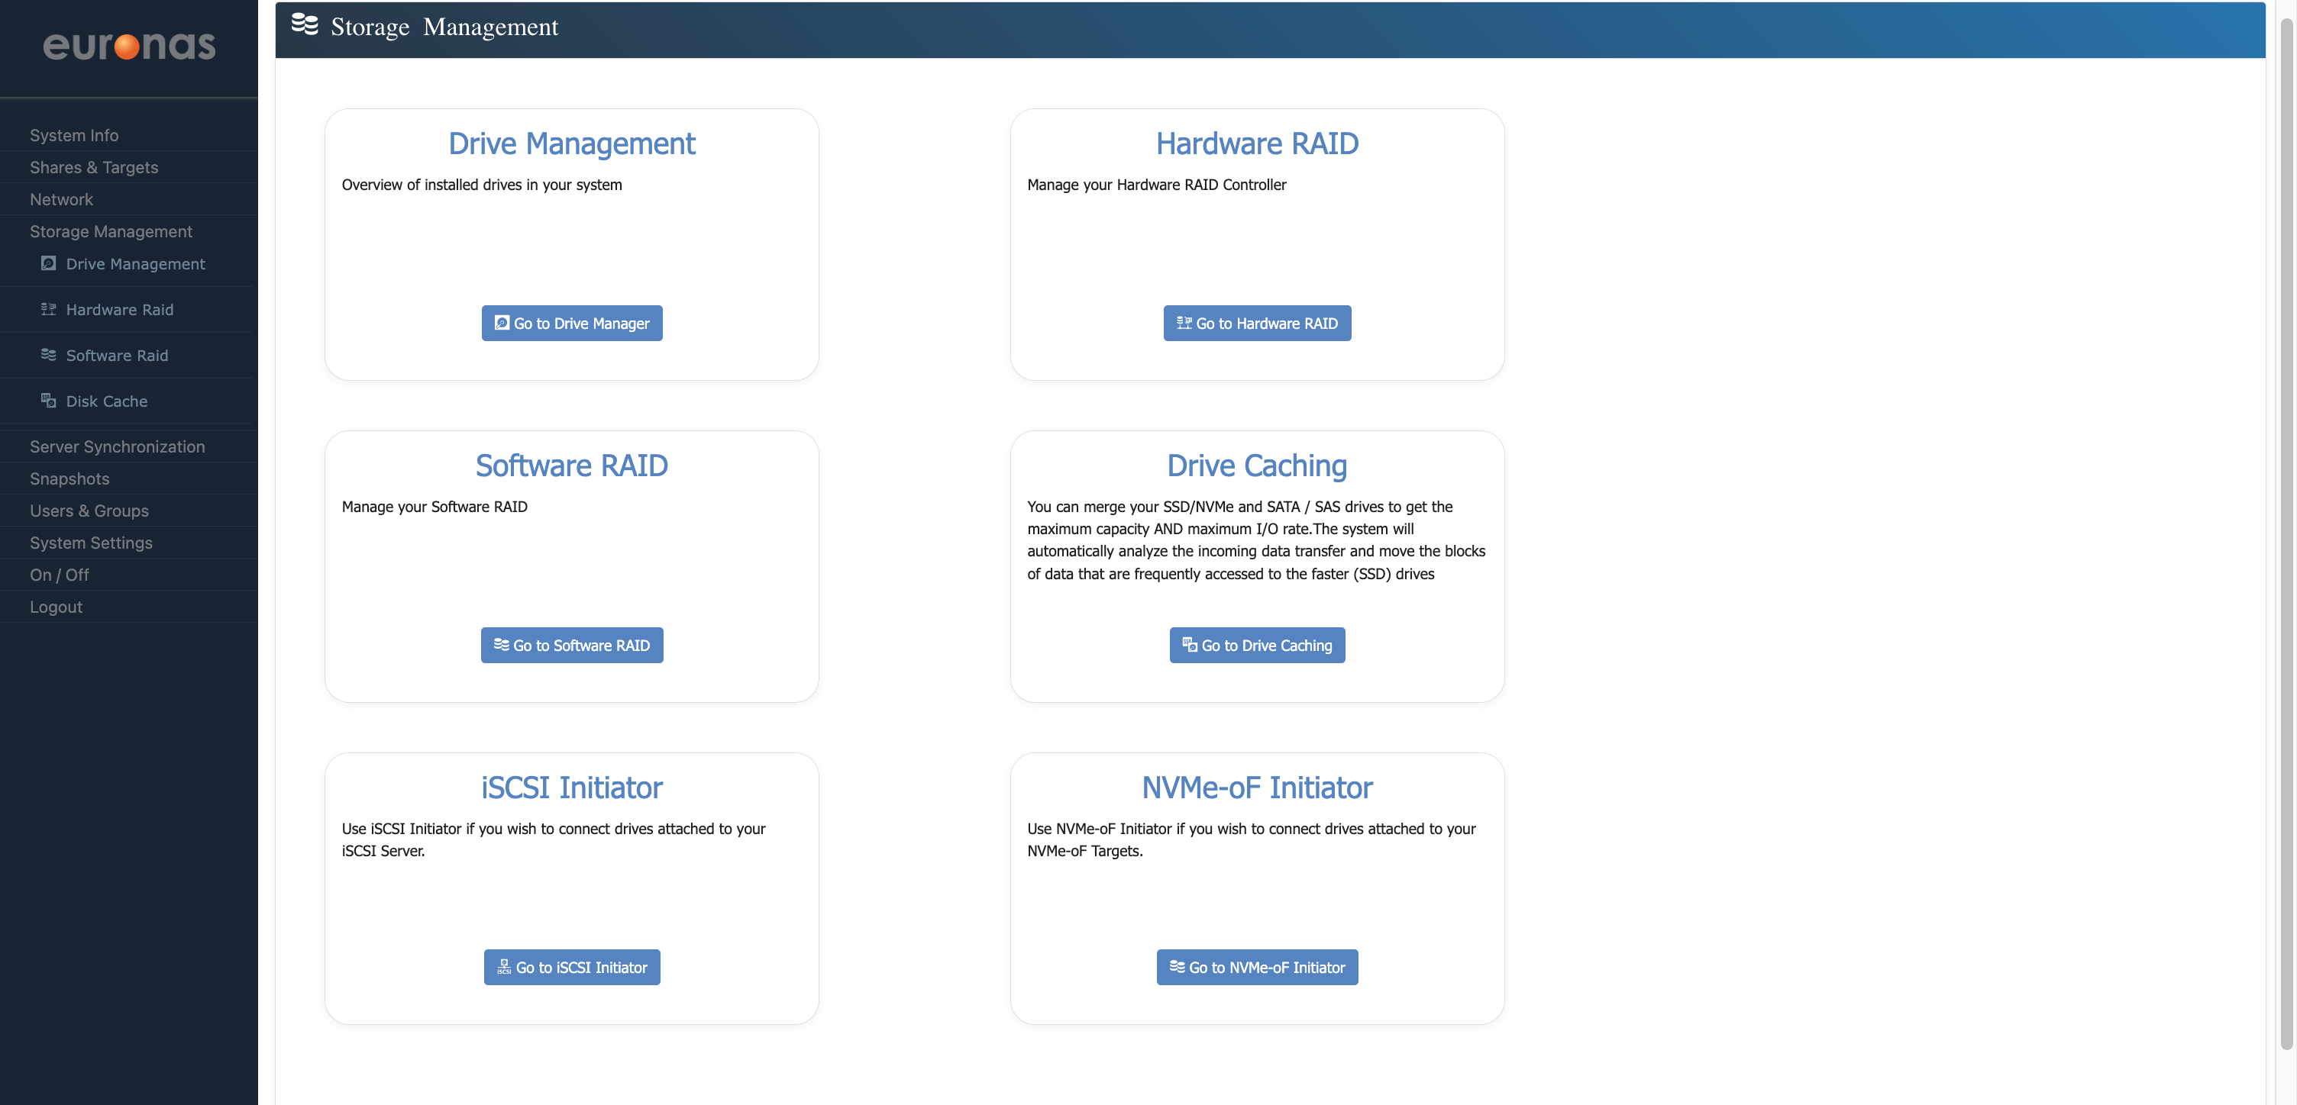This screenshot has height=1105, width=2297.
Task: Click the Storage Management header stack icon
Action: tap(304, 25)
